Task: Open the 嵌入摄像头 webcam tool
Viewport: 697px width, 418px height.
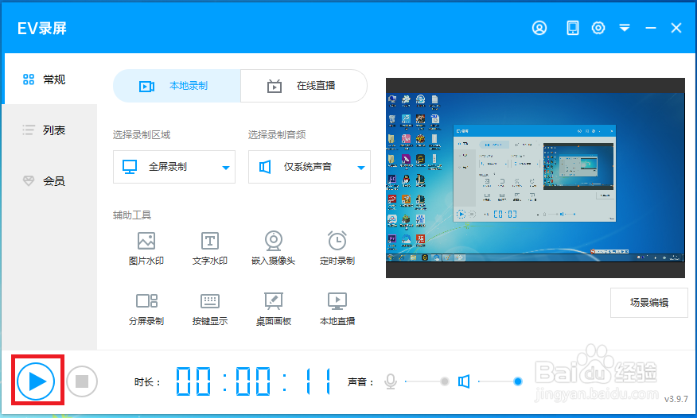Action: tap(274, 249)
